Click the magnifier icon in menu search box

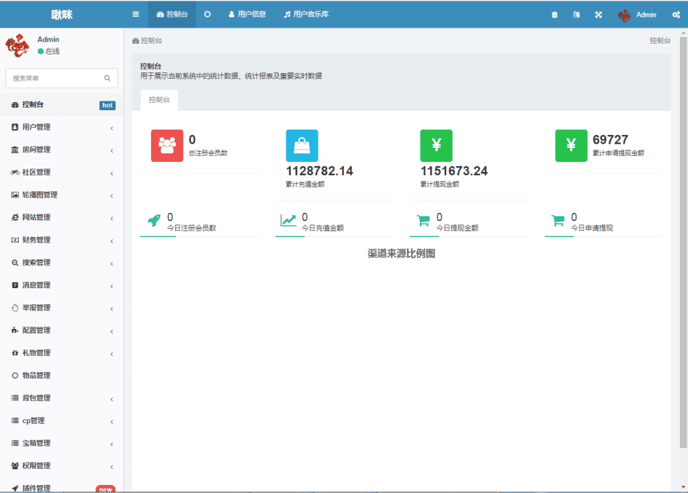(107, 78)
